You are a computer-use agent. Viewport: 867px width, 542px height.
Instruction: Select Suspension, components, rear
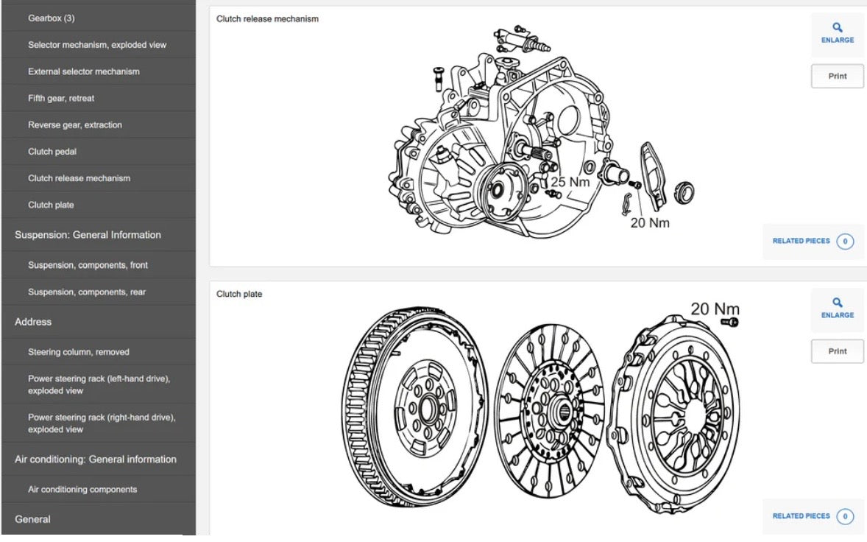(x=99, y=292)
